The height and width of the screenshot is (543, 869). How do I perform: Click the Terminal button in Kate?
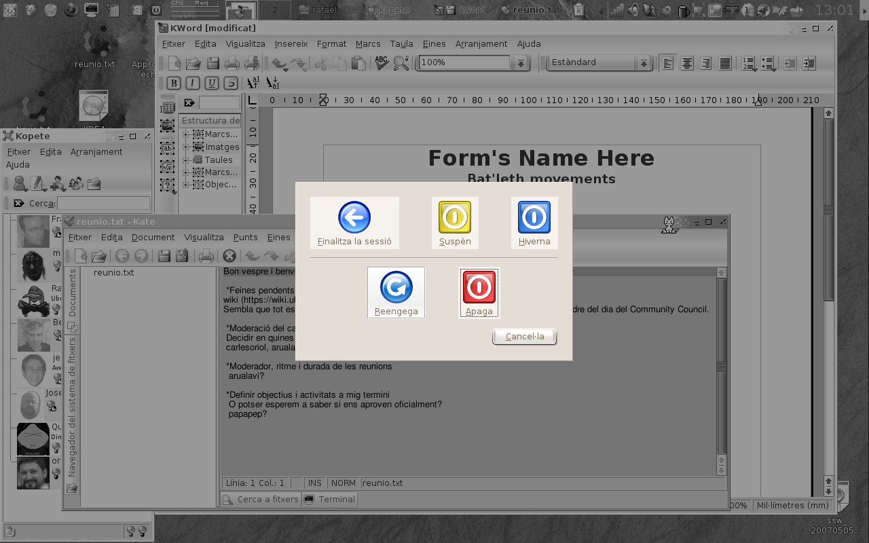(x=330, y=499)
